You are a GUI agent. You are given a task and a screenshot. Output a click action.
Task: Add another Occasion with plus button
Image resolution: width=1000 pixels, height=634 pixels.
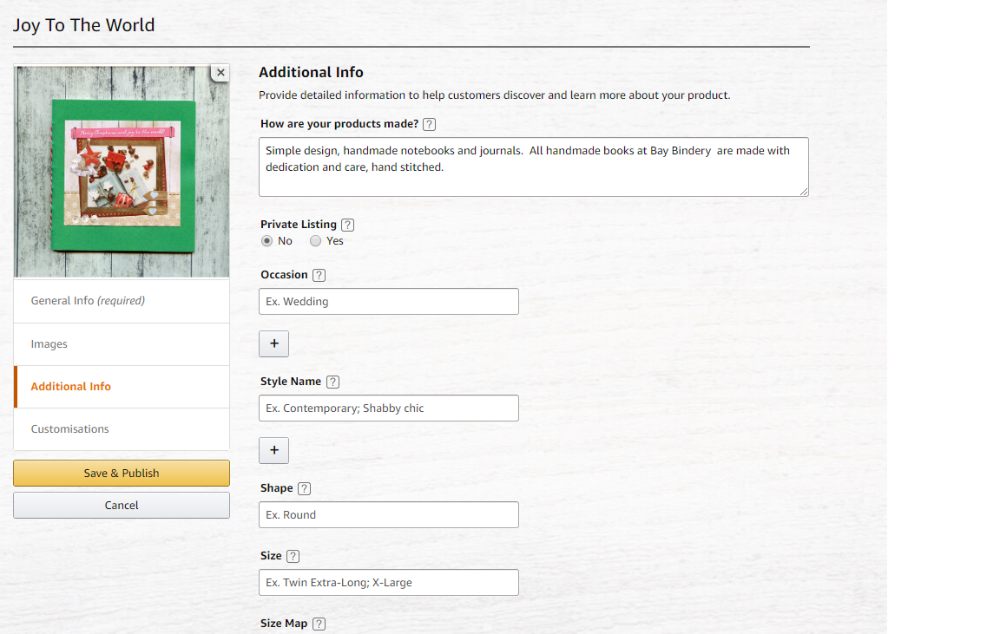click(x=273, y=343)
